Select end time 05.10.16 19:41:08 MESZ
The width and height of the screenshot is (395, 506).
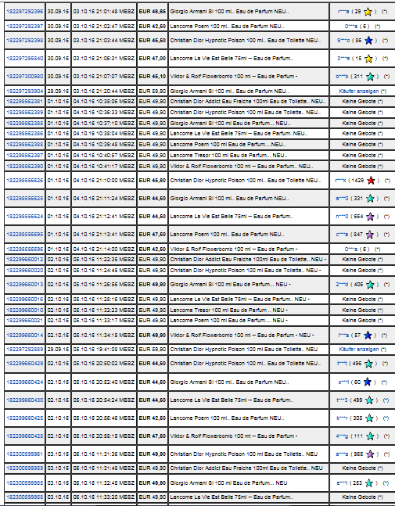104,349
